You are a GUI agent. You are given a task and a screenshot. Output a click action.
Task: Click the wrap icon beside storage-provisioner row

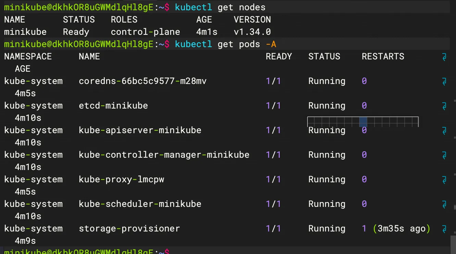[x=444, y=229]
